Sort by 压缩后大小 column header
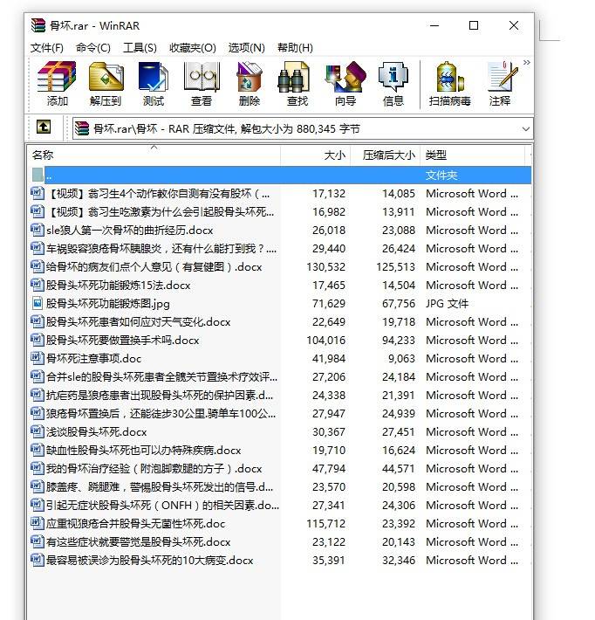Screen dimensions: 595x620 [x=388, y=155]
